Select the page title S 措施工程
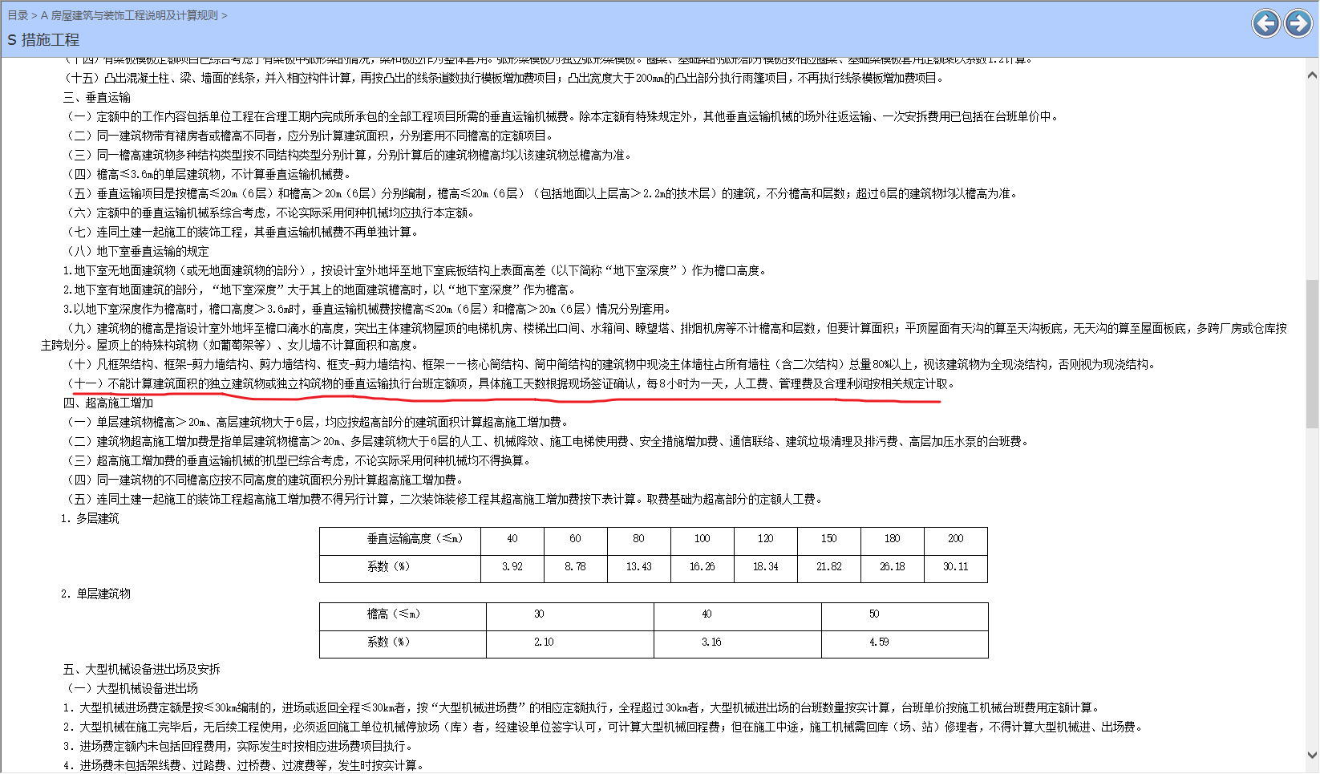The width and height of the screenshot is (1320, 774). pos(43,40)
